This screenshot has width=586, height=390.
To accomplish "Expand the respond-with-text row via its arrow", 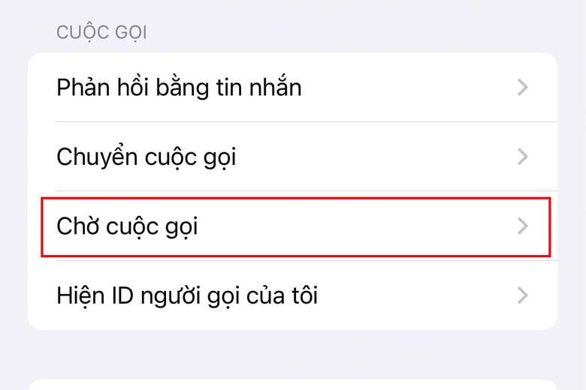I will pyautogui.click(x=522, y=87).
